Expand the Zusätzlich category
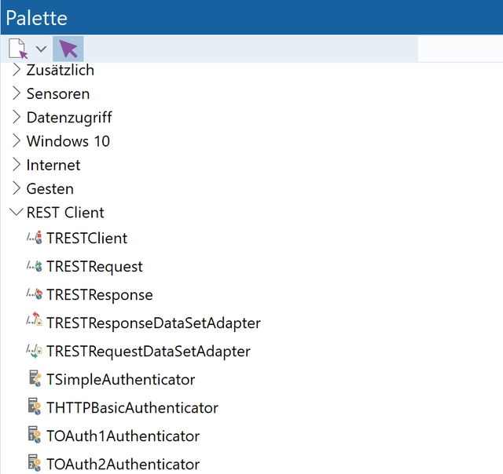Image resolution: width=503 pixels, height=474 pixels. click(x=17, y=70)
